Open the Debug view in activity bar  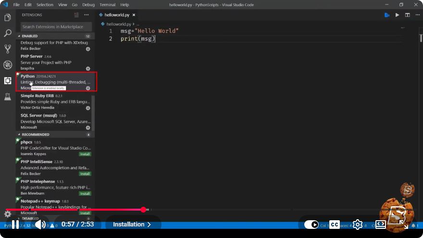[8, 65]
